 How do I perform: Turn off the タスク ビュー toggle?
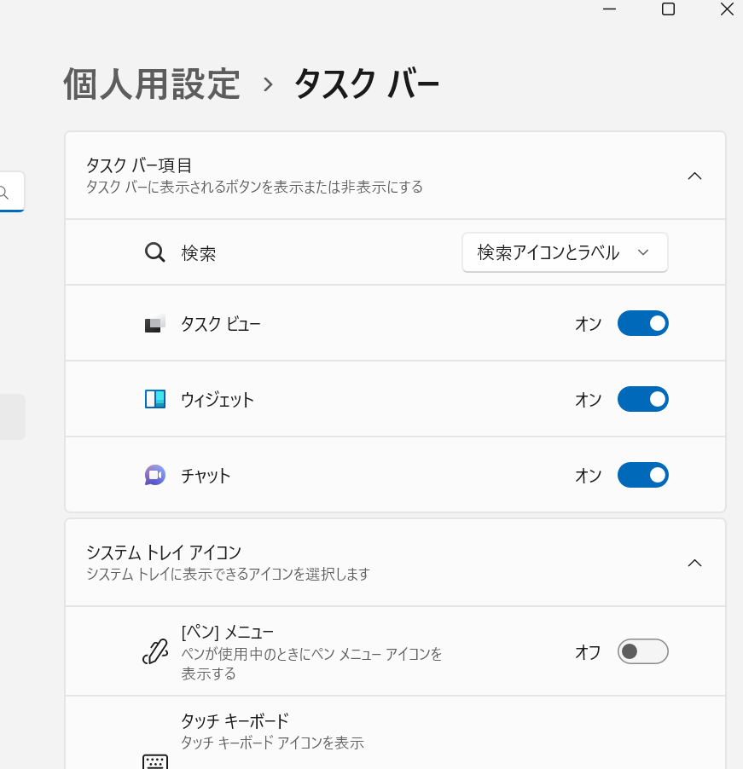(642, 324)
